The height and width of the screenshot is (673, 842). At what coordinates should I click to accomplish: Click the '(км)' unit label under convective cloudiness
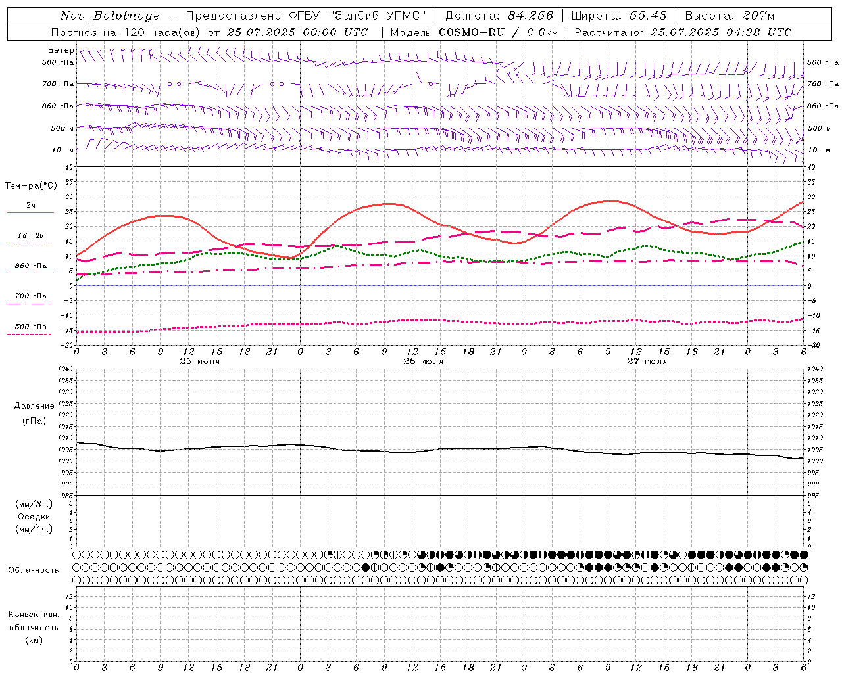point(34,640)
